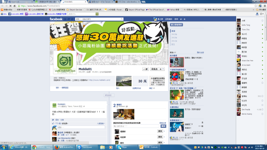The image size is (267, 150).
Task: Click the Mobile01 page title link
Action: pos(85,69)
